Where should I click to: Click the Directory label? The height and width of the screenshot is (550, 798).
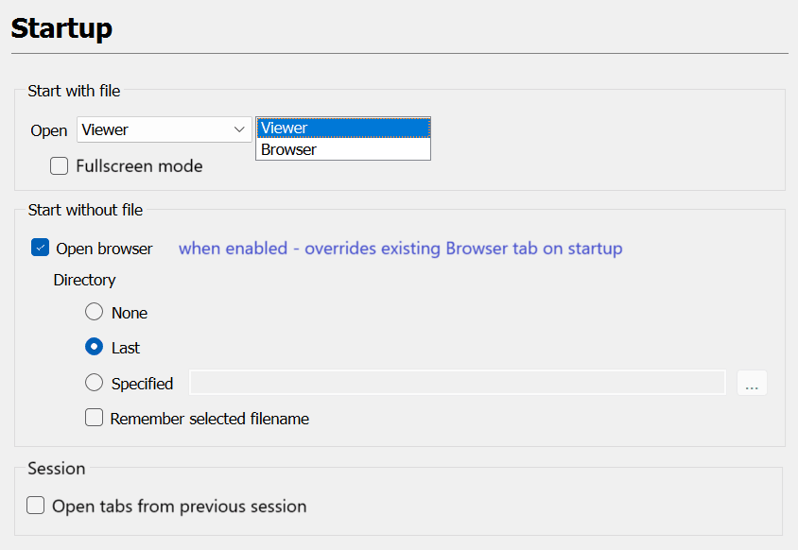click(84, 280)
